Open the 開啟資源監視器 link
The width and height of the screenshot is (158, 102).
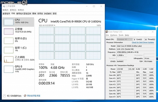click(x=33, y=96)
